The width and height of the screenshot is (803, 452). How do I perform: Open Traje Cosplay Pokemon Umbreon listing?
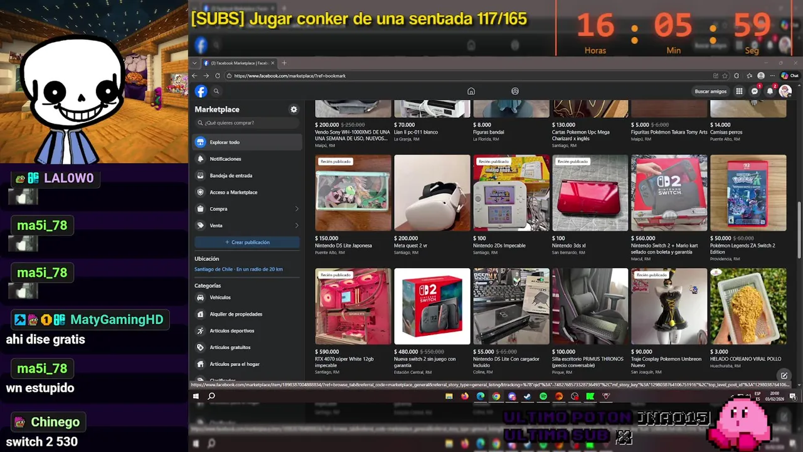[669, 306]
